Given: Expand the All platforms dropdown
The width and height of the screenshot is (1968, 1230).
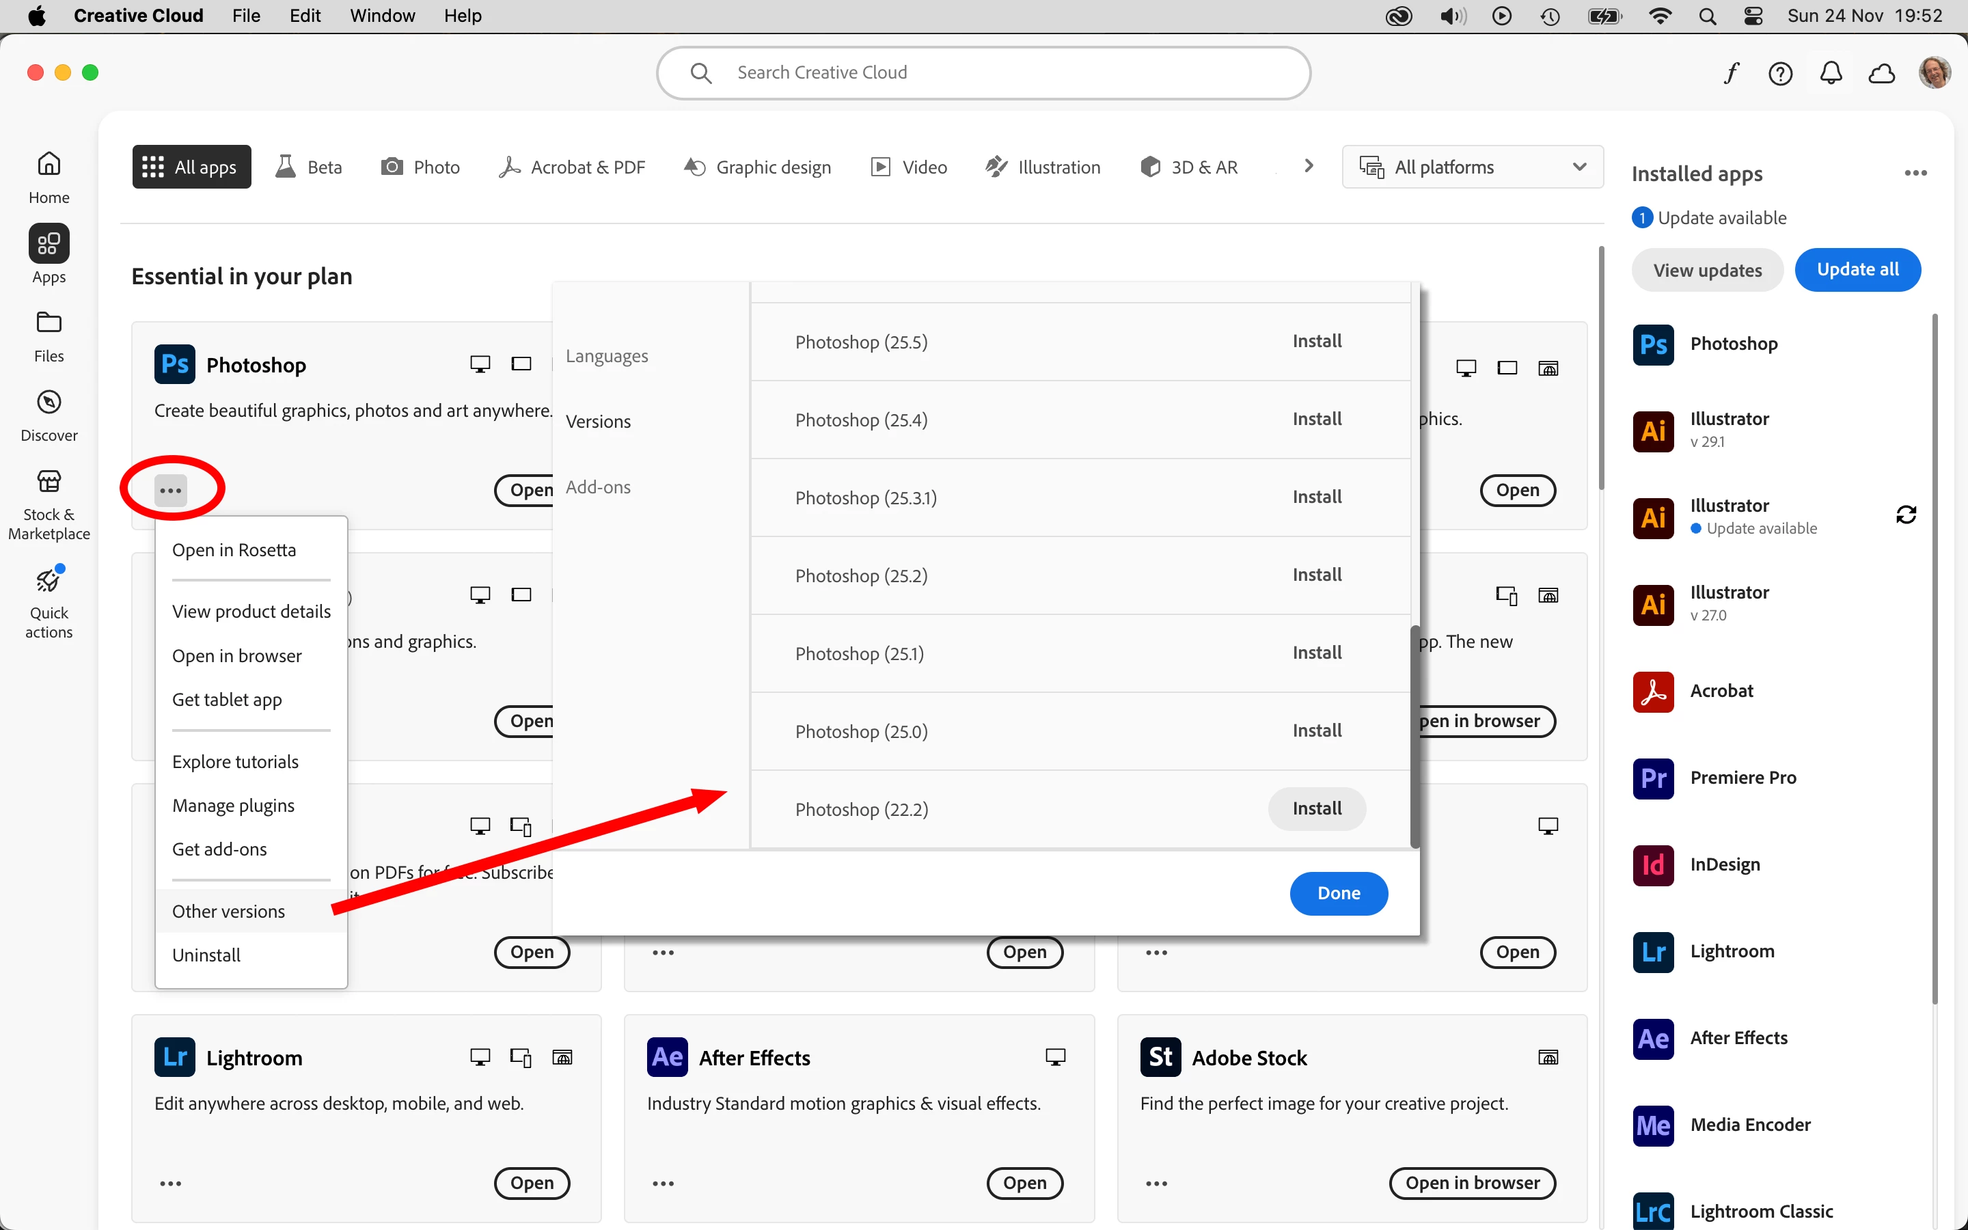Looking at the screenshot, I should coord(1472,167).
